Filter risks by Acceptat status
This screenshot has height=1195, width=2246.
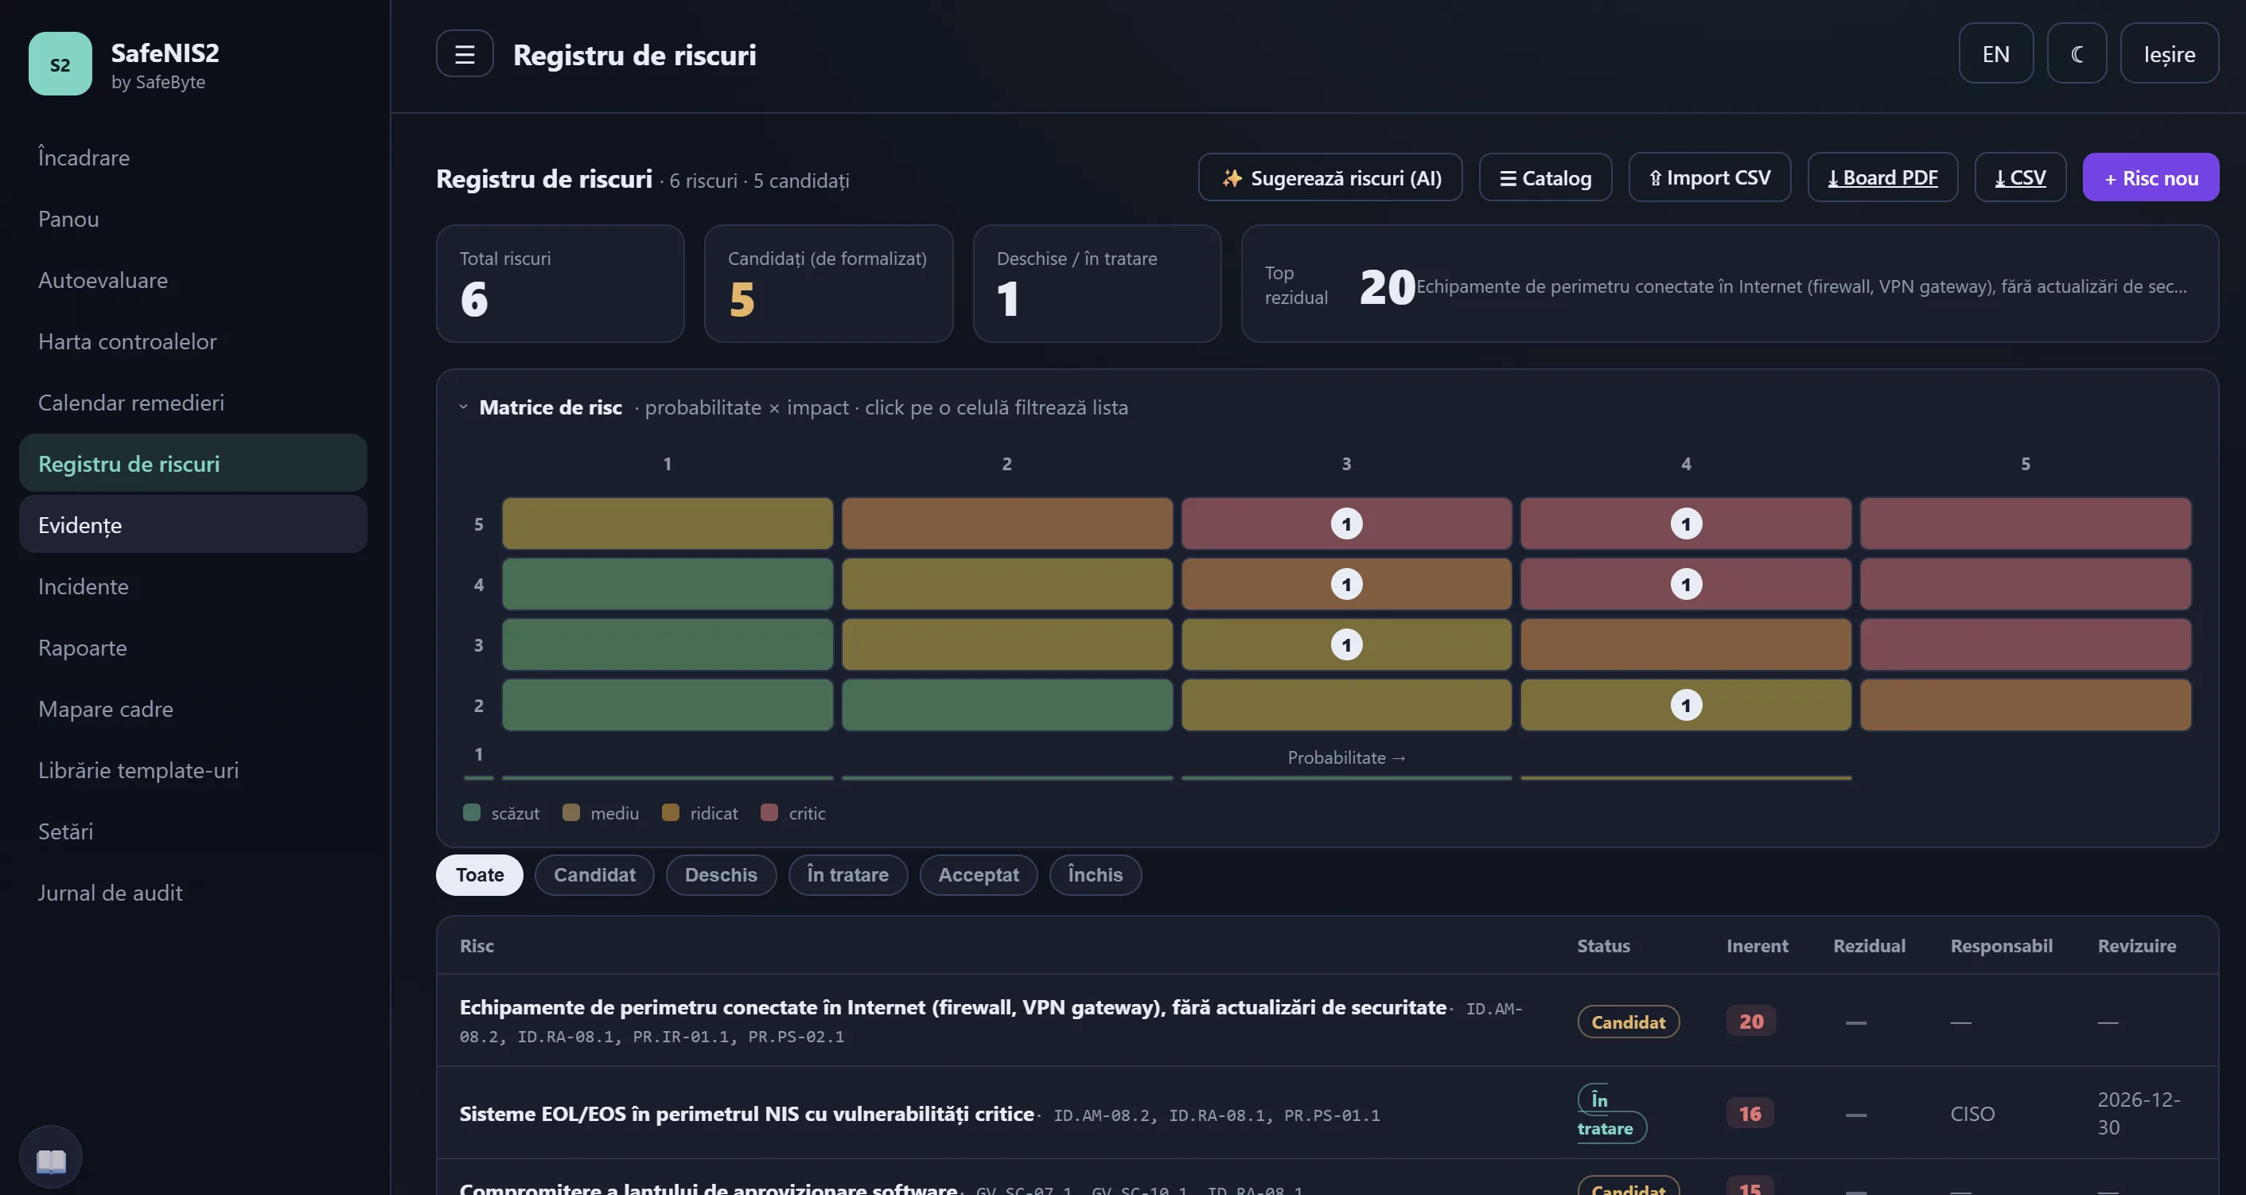point(979,875)
